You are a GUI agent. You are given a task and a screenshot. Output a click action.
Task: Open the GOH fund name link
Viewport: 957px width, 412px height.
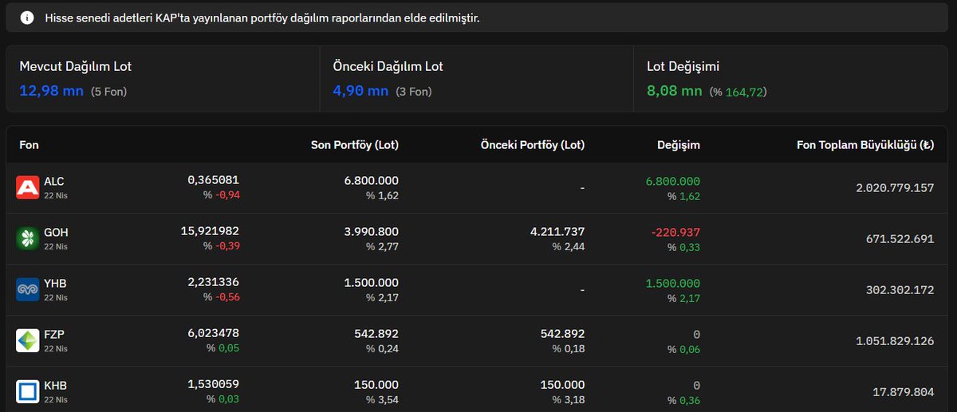click(x=56, y=233)
